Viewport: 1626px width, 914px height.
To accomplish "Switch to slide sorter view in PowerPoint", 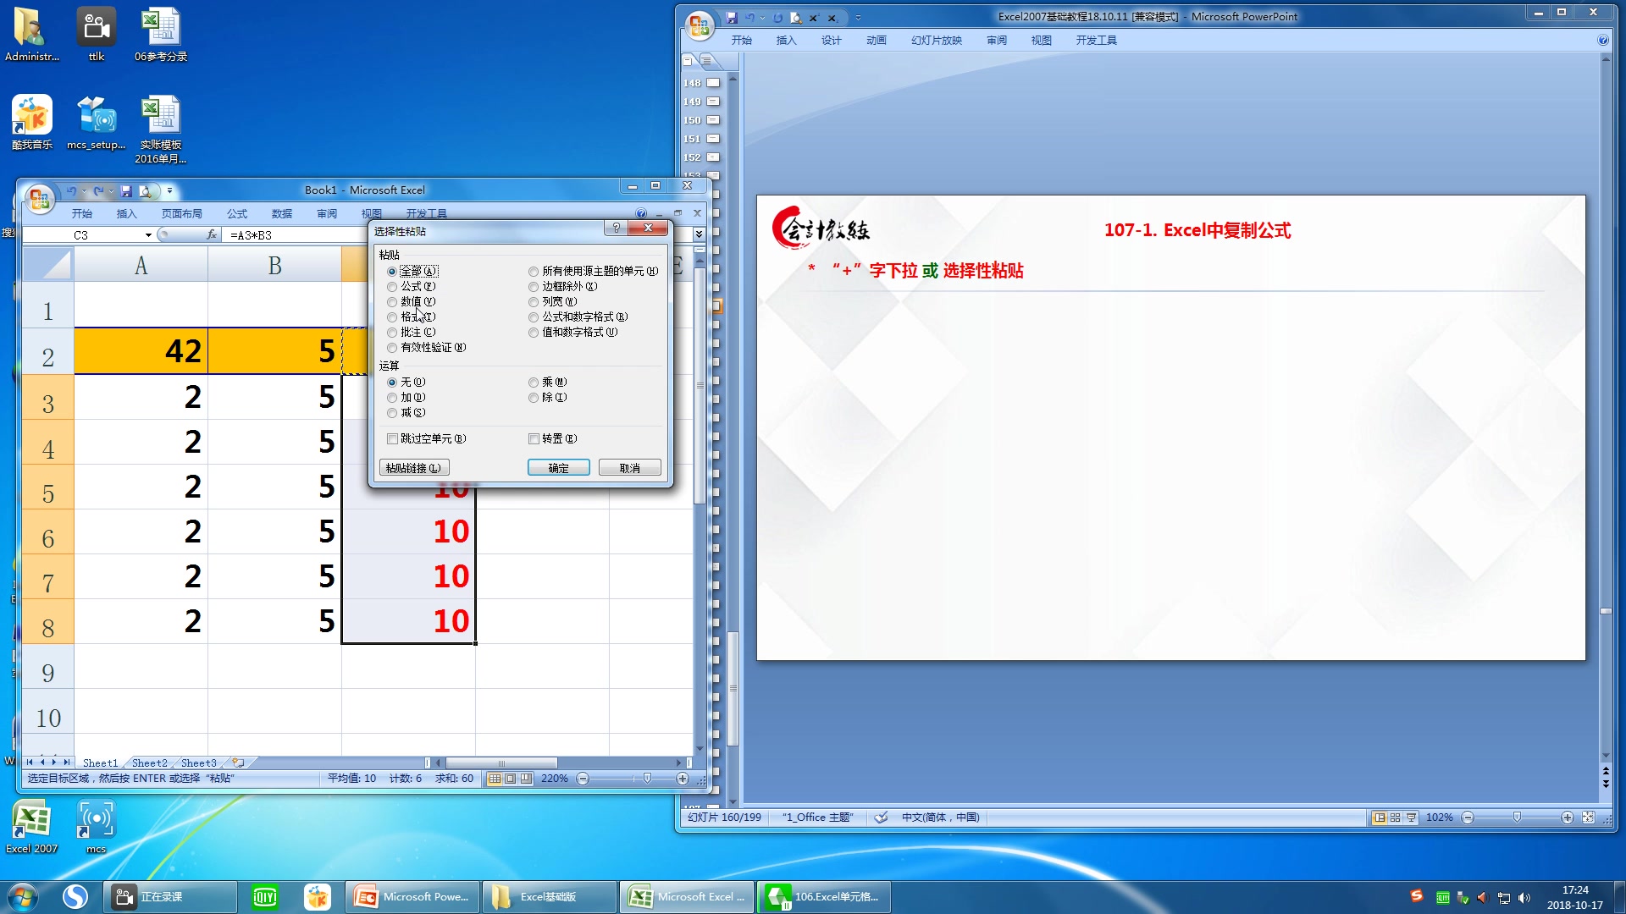I will tap(1395, 818).
